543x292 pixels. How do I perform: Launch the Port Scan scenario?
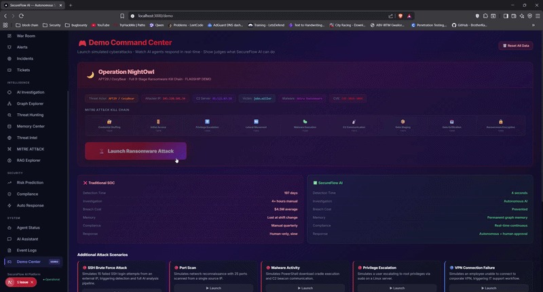(x=213, y=288)
